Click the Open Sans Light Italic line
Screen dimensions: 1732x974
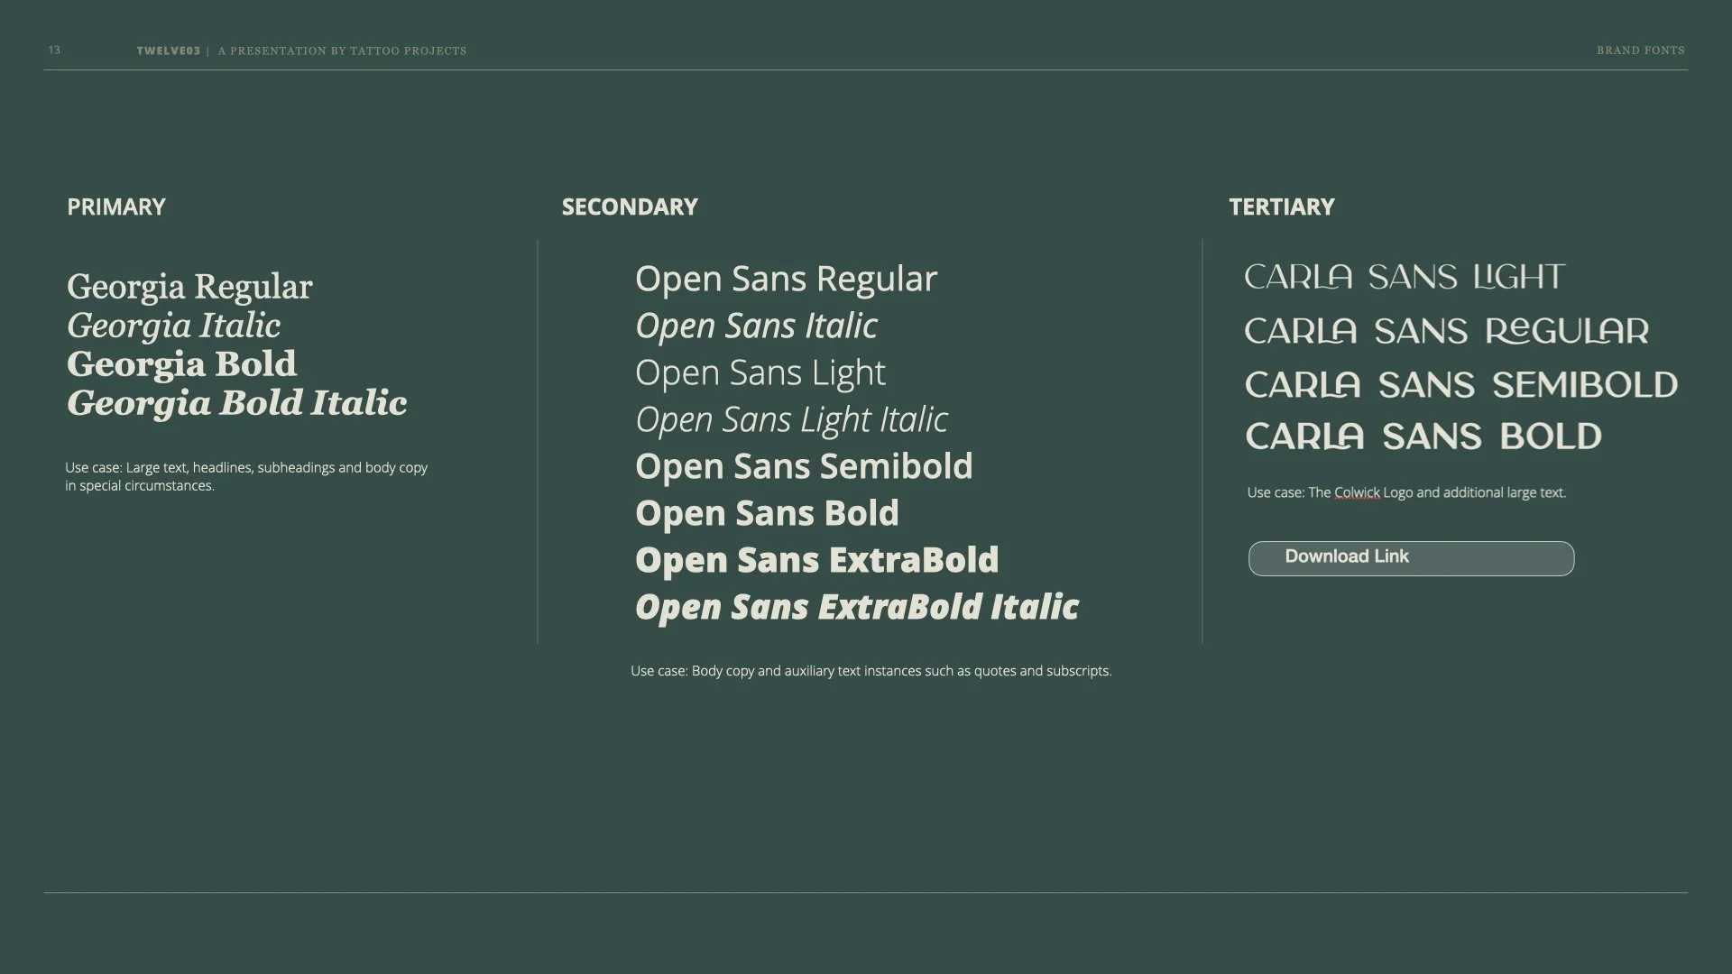791,419
